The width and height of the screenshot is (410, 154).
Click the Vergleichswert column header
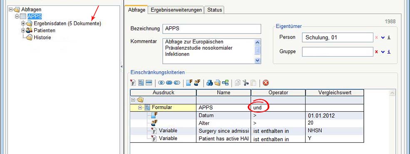pos(335,92)
